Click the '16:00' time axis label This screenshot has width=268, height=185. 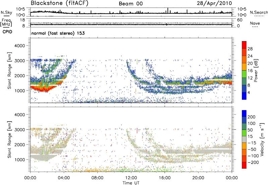(x=164, y=178)
